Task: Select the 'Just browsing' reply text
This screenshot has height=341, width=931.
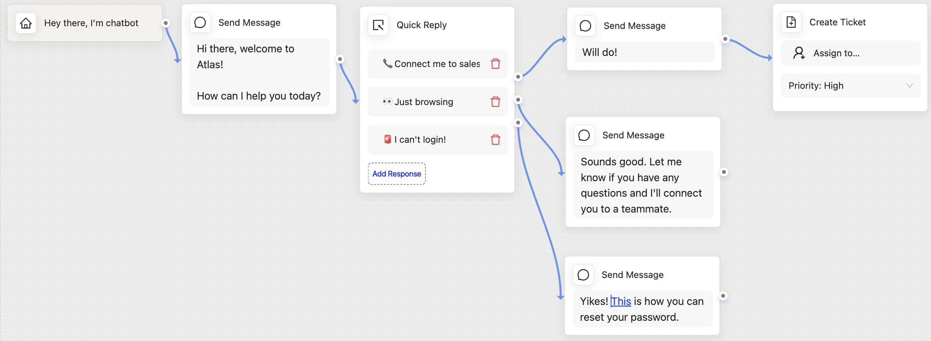Action: coord(423,102)
